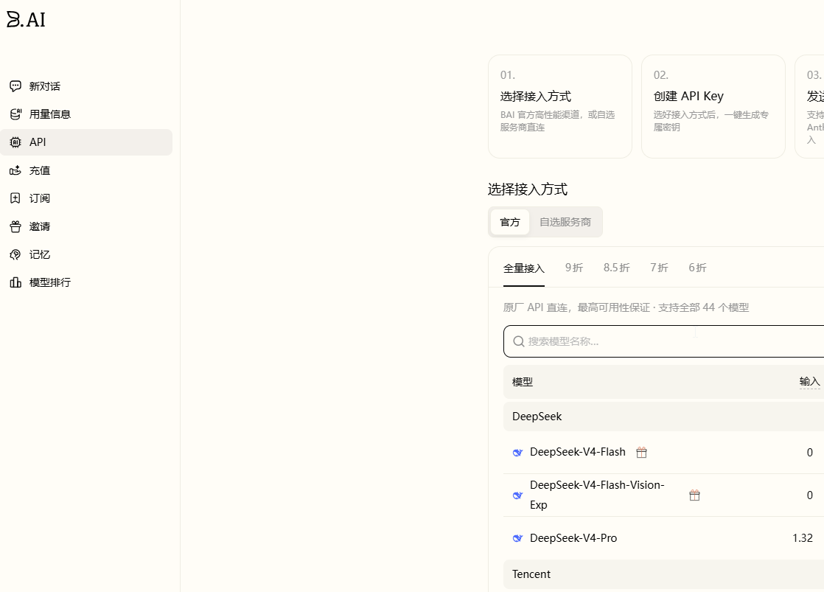Click the 输入 column header
This screenshot has height=592, width=824.
pyautogui.click(x=809, y=382)
